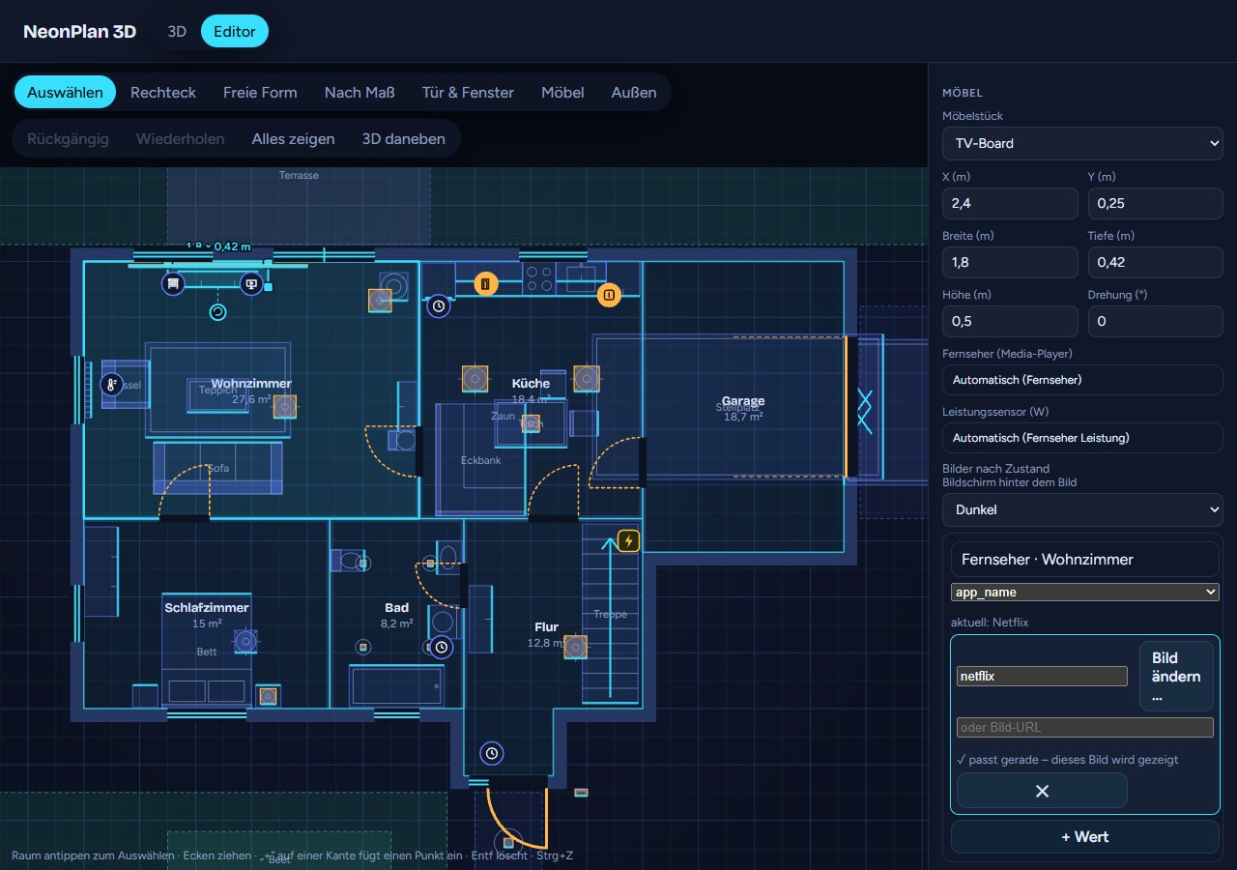
Task: Click the Breite field showing 1,8
Action: [x=1010, y=262]
